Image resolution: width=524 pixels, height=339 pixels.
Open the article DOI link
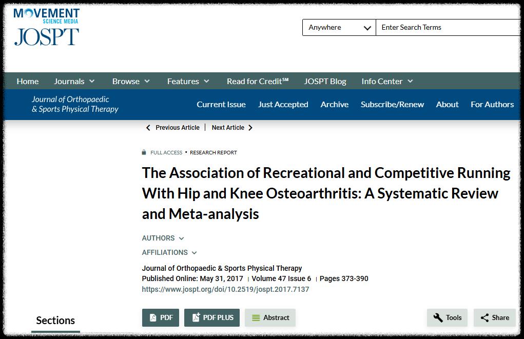[226, 289]
